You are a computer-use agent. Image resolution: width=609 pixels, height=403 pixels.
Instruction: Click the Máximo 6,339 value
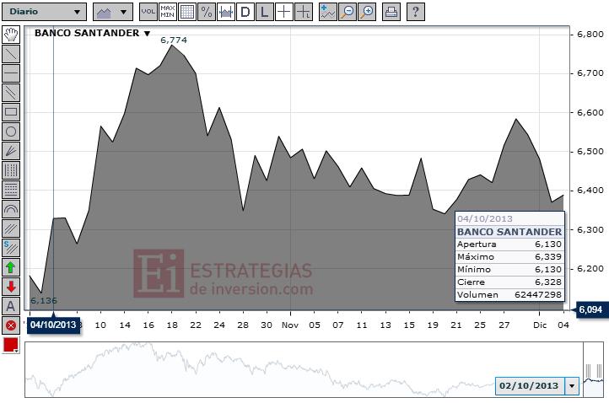[x=548, y=256]
